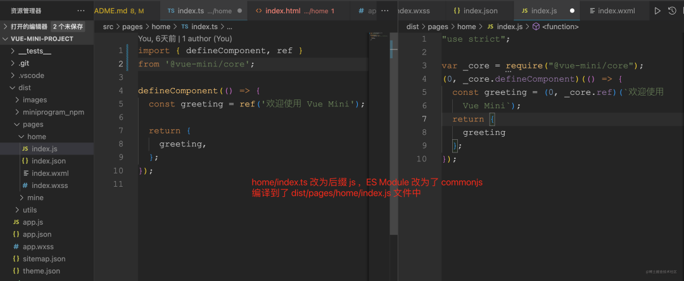Click unsaved dot on index.ts tab
684x281 pixels.
pos(239,11)
